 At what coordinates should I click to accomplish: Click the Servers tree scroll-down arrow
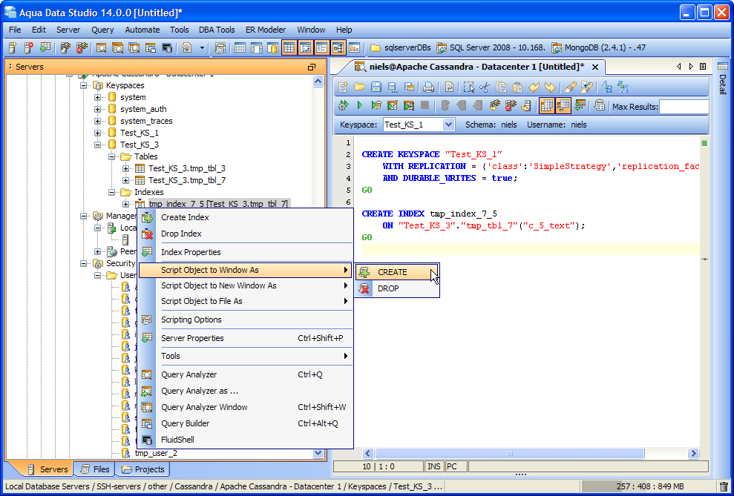coord(318,453)
